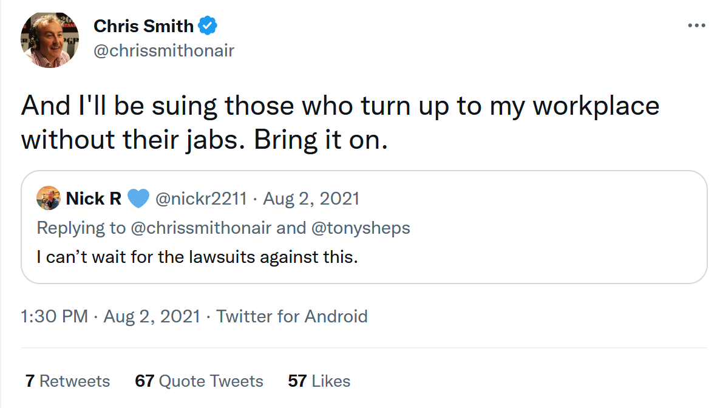Click the @nickr2211 handle
Image resolution: width=720 pixels, height=408 pixels.
tap(202, 198)
